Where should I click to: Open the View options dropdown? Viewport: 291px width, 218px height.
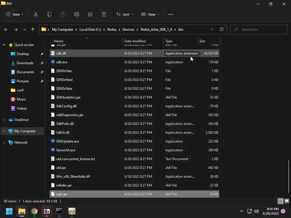pyautogui.click(x=150, y=14)
